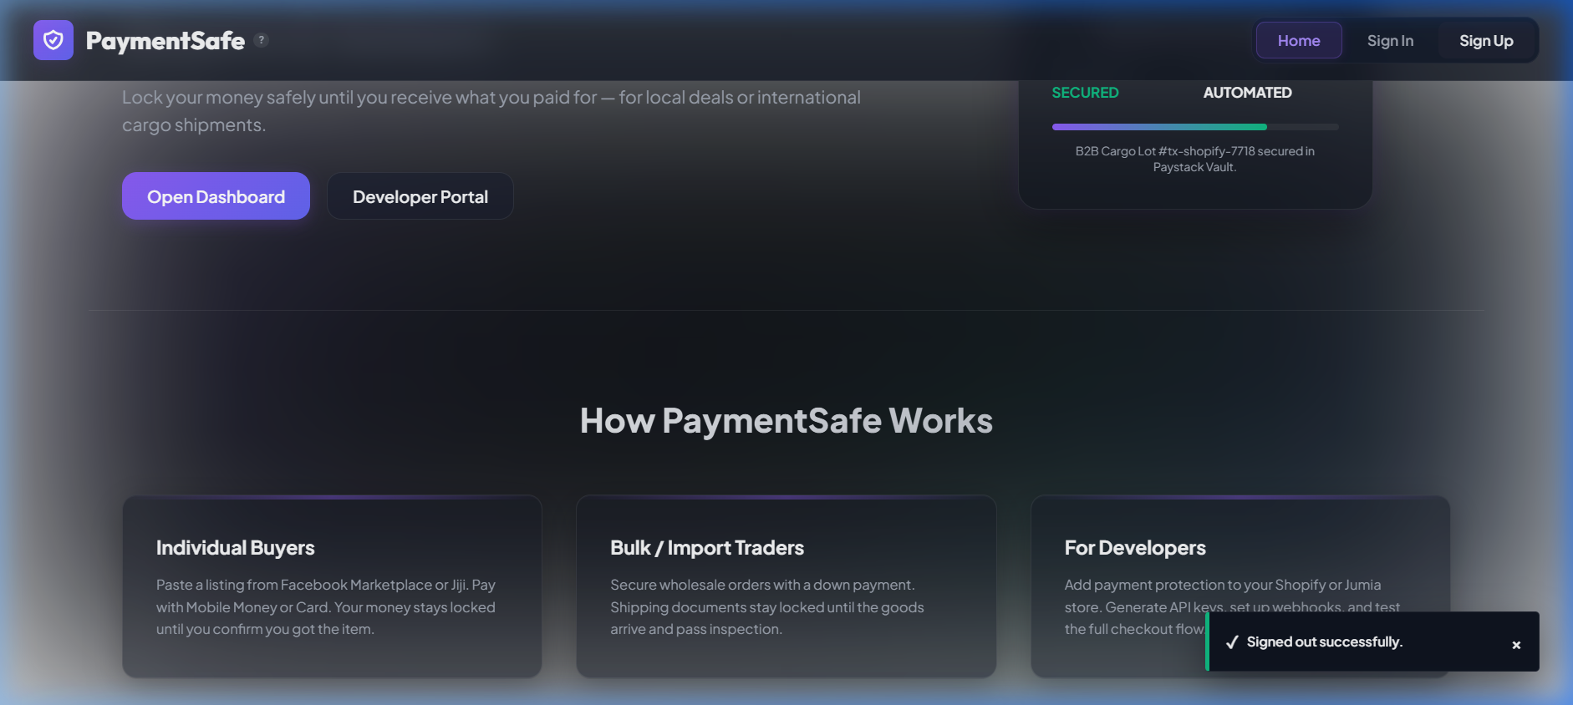The width and height of the screenshot is (1573, 705).
Task: Select the SECURED status label
Action: (x=1085, y=93)
